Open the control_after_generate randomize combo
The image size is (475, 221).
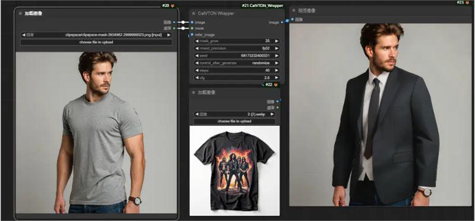[x=236, y=63]
